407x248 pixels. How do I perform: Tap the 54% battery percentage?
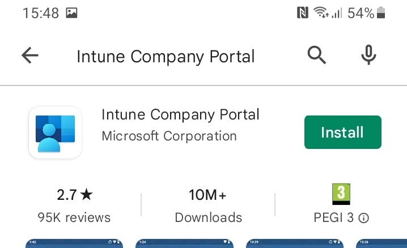coord(361,13)
